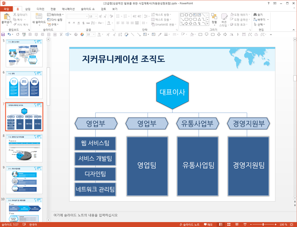Start Slide Show from status bar icon
Screen dimensions: 297x227
[245, 225]
